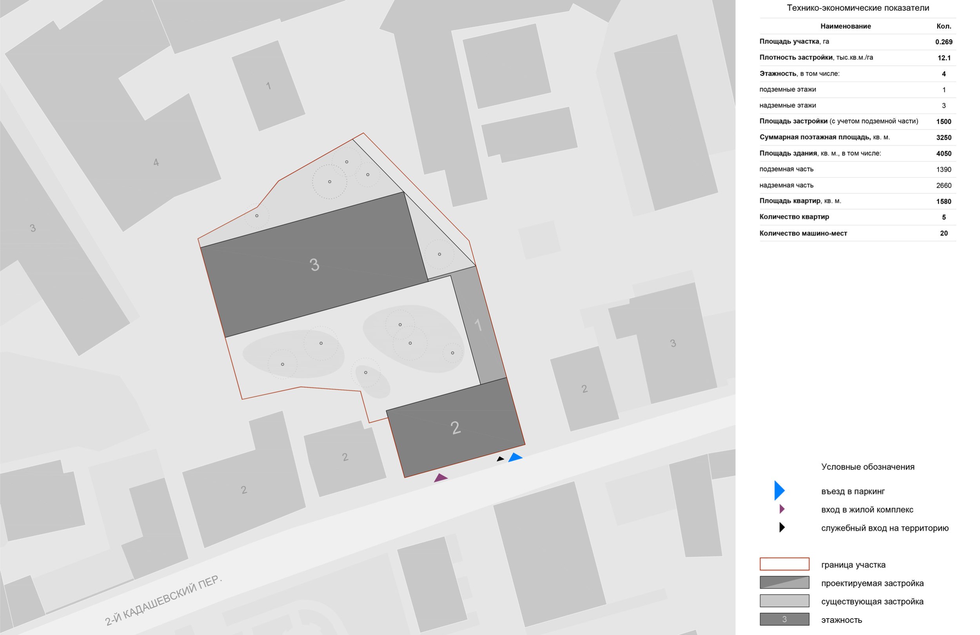Click the black triangle icon in the legend
The width and height of the screenshot is (980, 635).
coord(782,528)
